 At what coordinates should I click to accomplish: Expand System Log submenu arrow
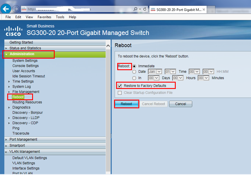[9, 87]
